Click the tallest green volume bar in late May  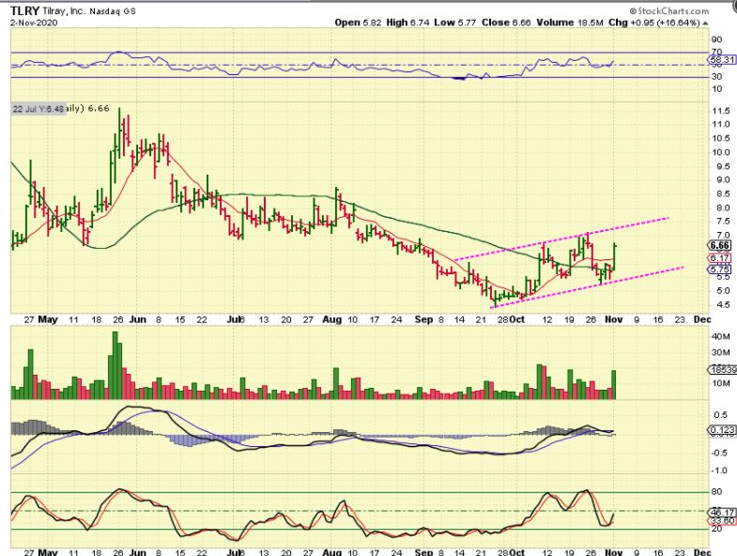coord(116,364)
